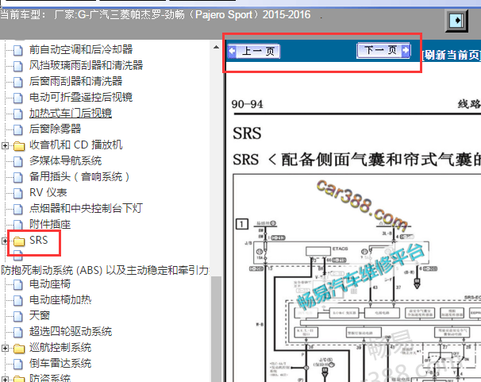The width and height of the screenshot is (481, 382).
Task: Click document icon beside 加热式车门后视镜
Action: click(x=18, y=114)
